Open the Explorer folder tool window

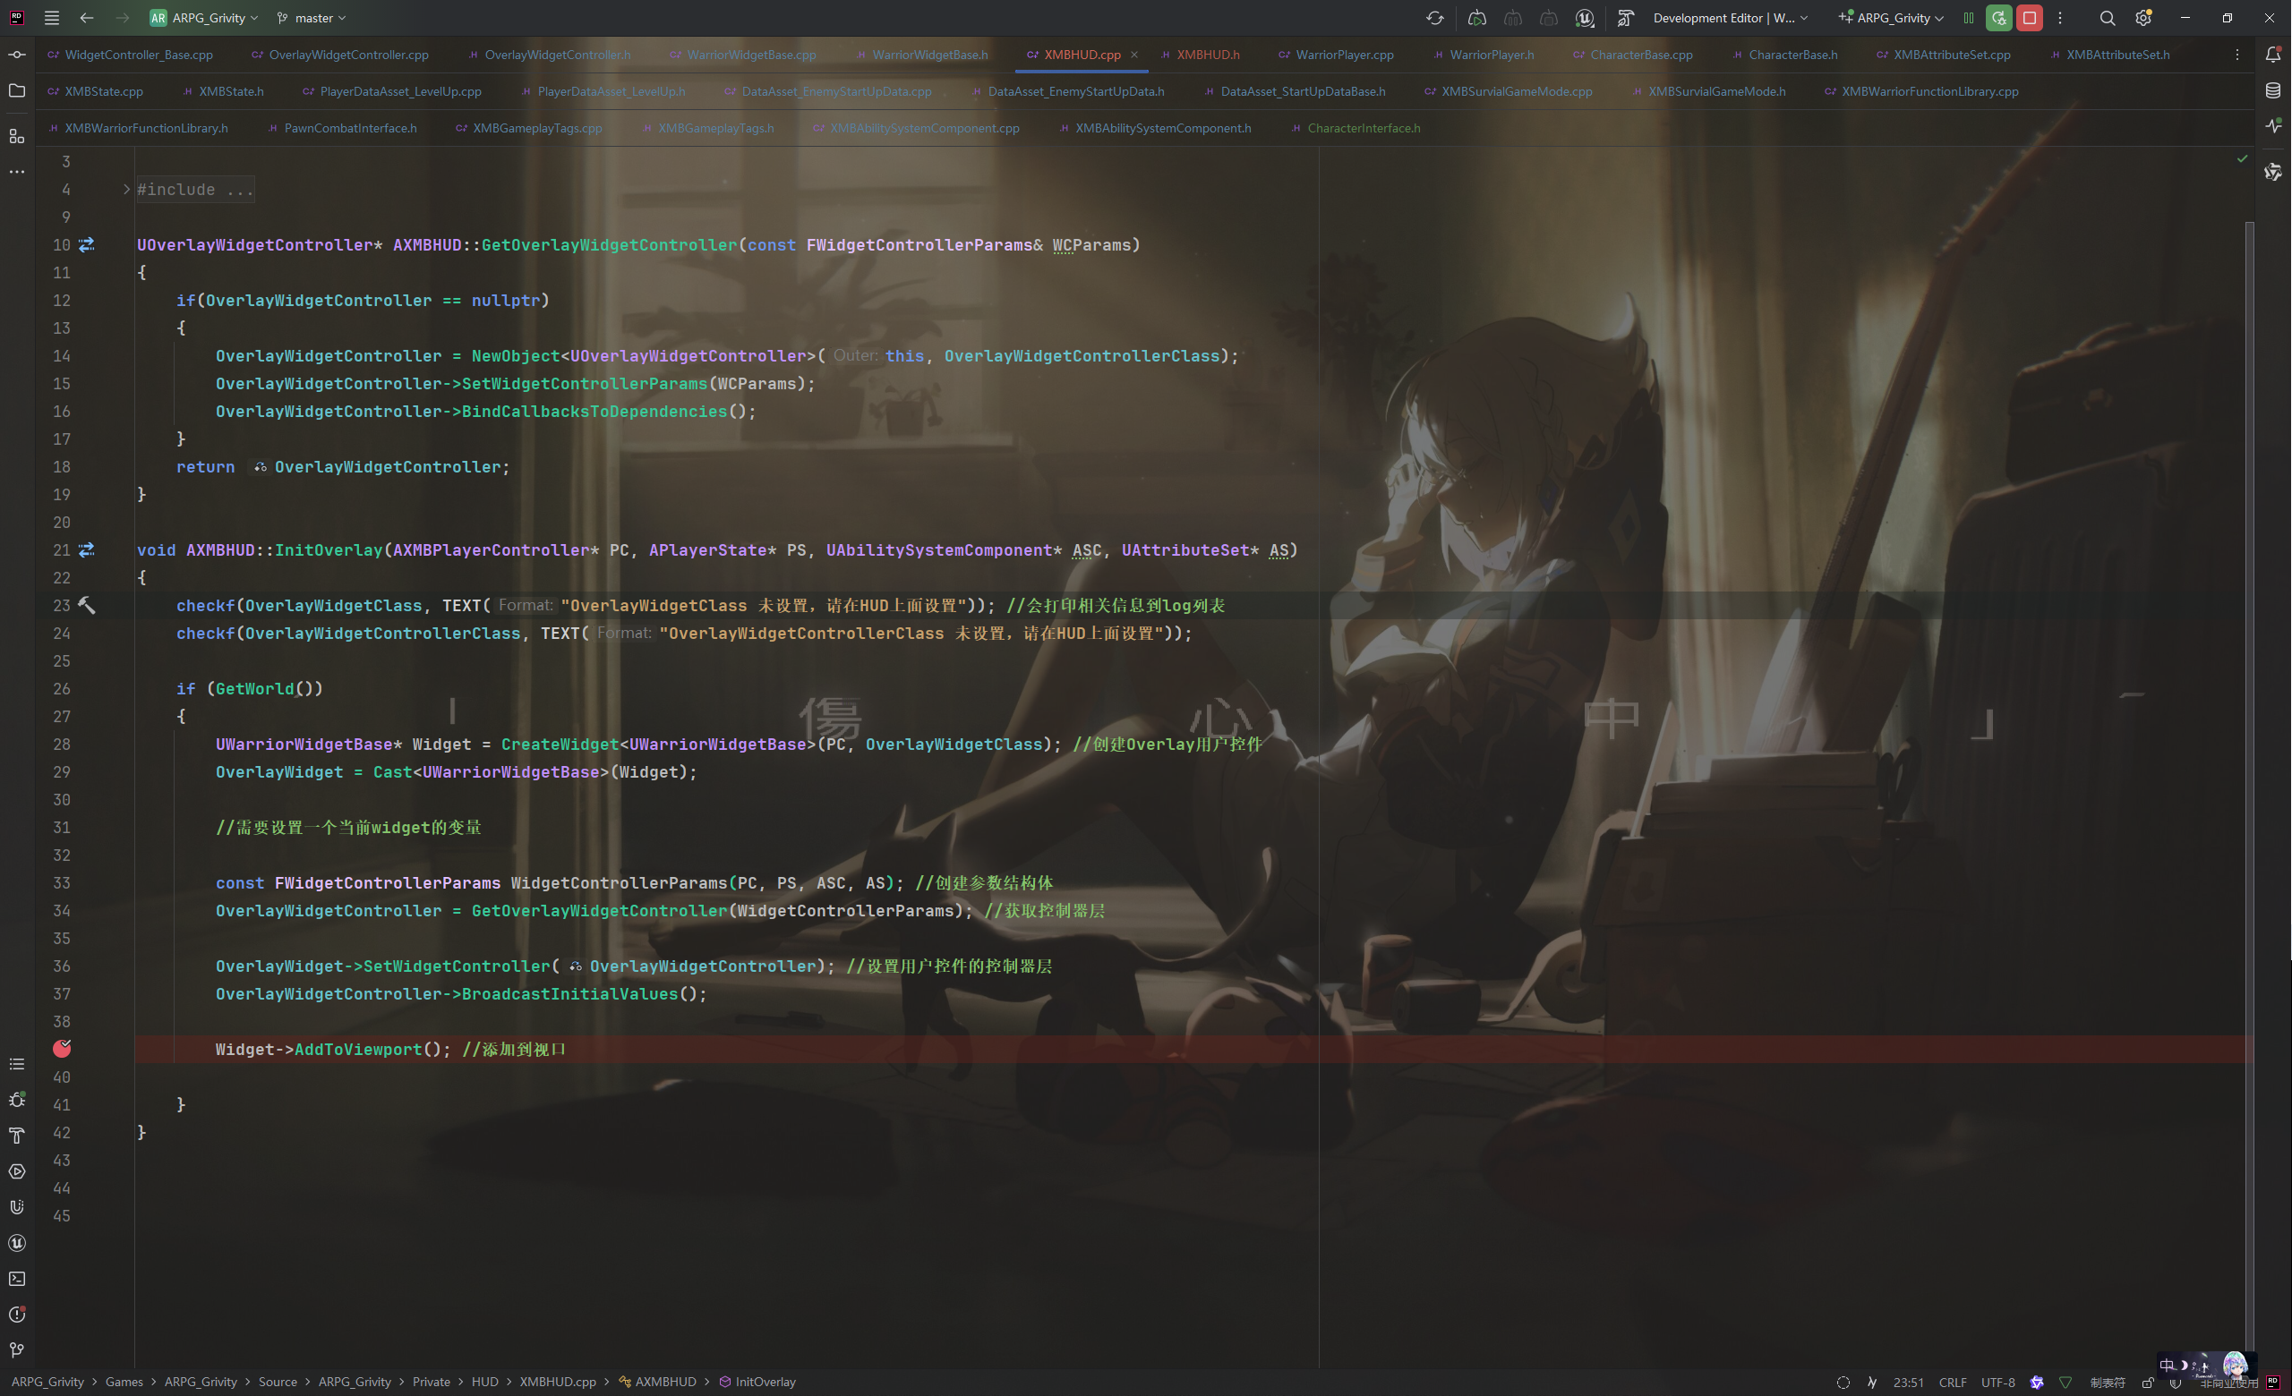[x=17, y=90]
